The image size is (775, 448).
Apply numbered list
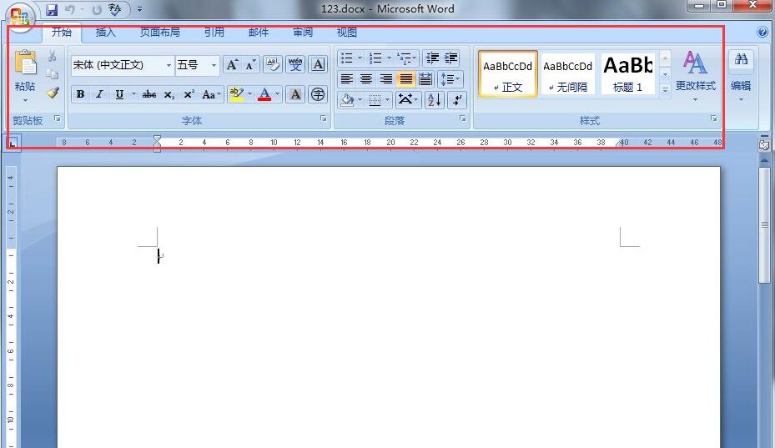tap(375, 58)
